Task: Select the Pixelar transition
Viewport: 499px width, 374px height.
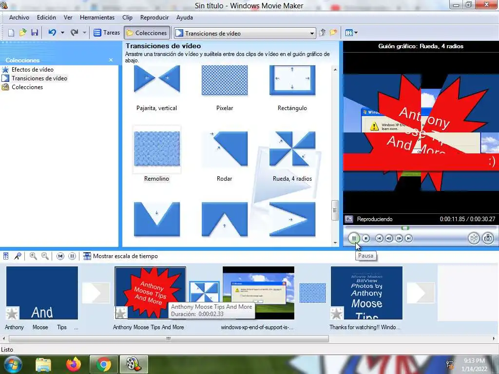Action: [225, 88]
